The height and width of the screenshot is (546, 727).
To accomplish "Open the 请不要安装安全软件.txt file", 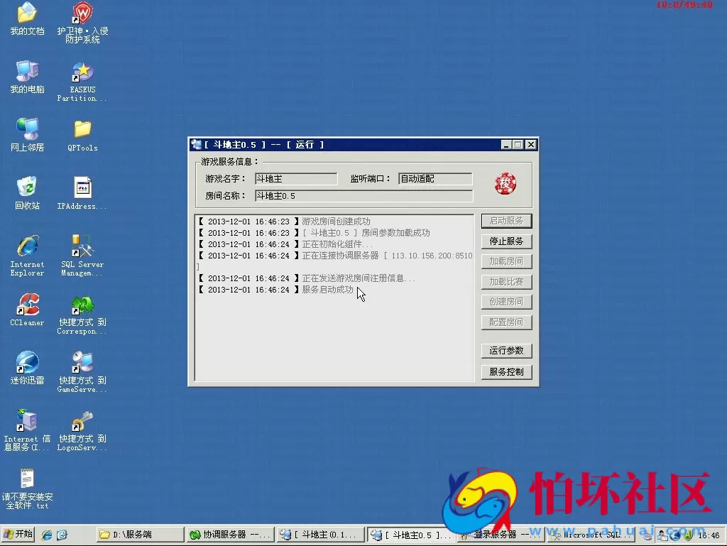I will tap(27, 479).
